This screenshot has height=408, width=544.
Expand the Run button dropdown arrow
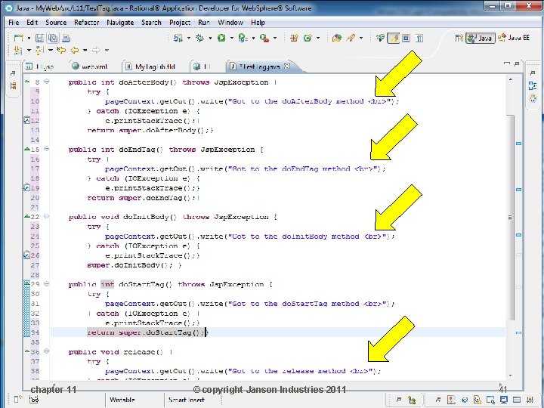coord(232,38)
